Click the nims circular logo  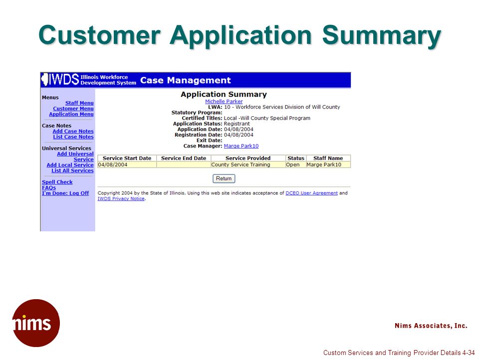[x=36, y=323]
